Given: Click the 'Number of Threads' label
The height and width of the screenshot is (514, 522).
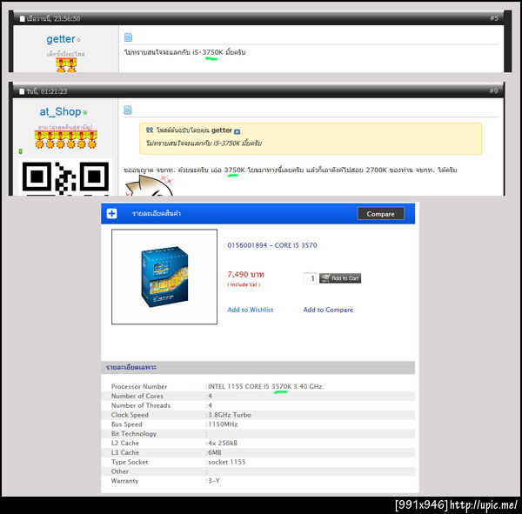Looking at the screenshot, I should [141, 405].
